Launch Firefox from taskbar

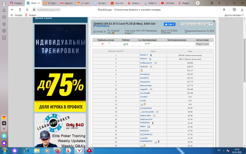pyautogui.click(x=58, y=151)
